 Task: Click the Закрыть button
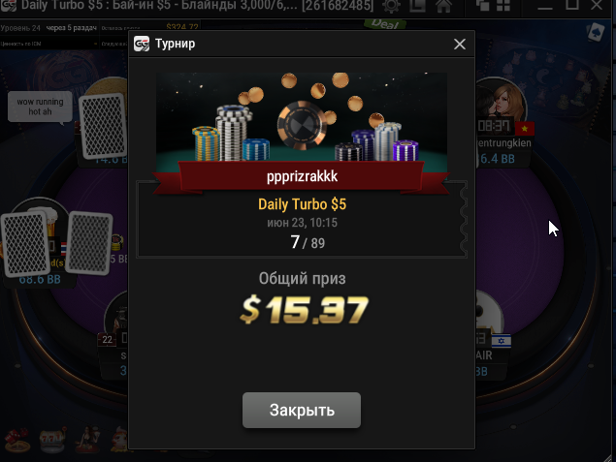coord(302,411)
